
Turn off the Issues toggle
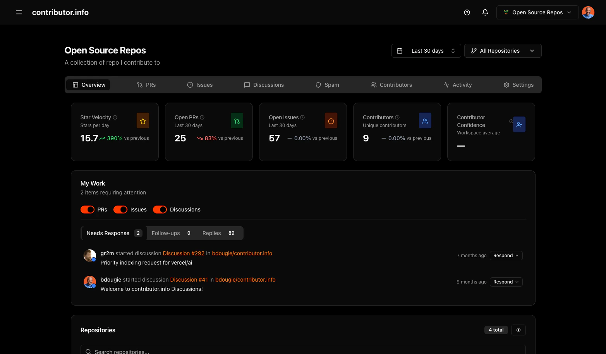(x=120, y=209)
